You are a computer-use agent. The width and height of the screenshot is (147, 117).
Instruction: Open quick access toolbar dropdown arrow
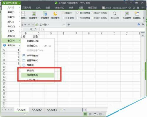pyautogui.click(x=33, y=24)
